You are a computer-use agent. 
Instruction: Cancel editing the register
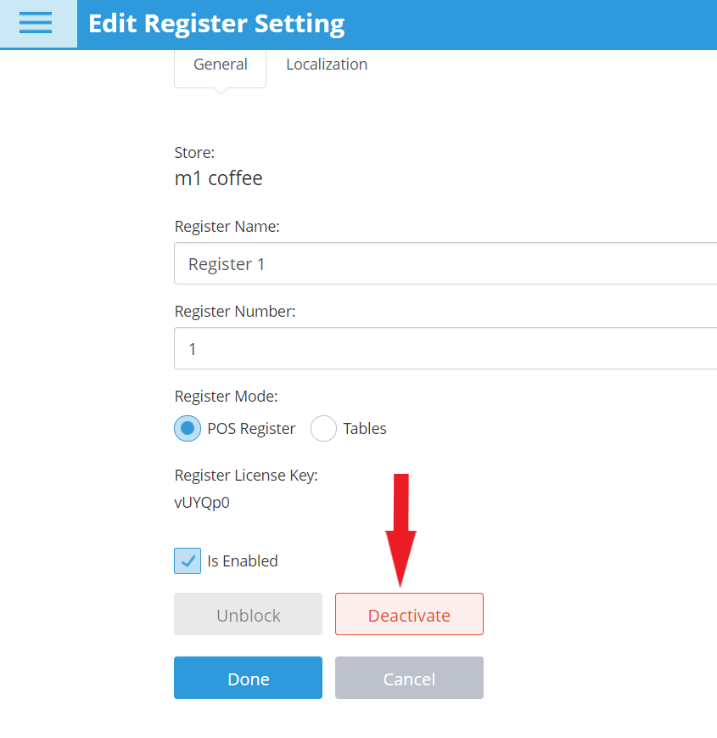pyautogui.click(x=409, y=678)
